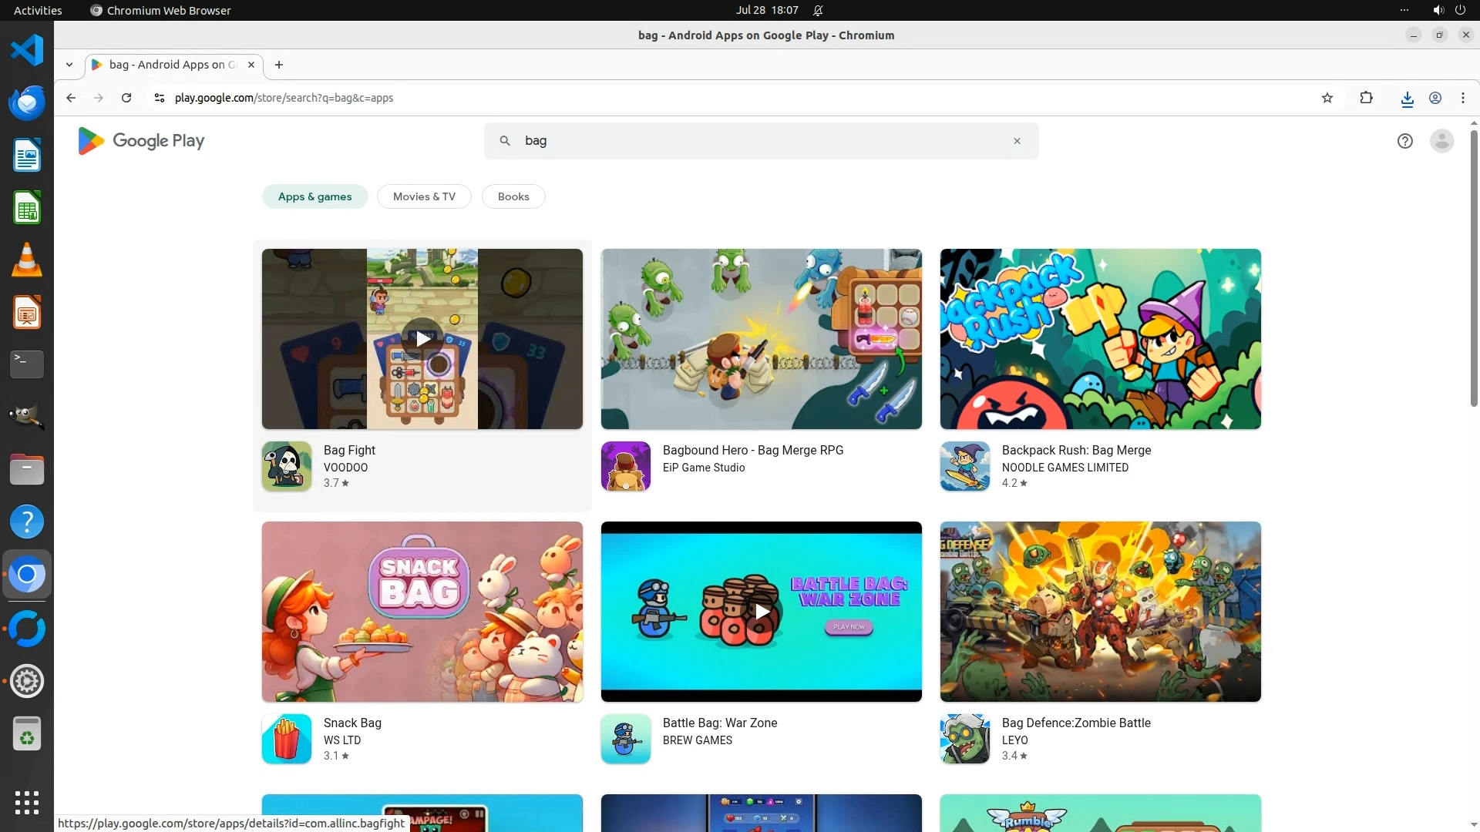This screenshot has width=1480, height=832.
Task: Open Chromium three-dot menu
Action: 1462,98
